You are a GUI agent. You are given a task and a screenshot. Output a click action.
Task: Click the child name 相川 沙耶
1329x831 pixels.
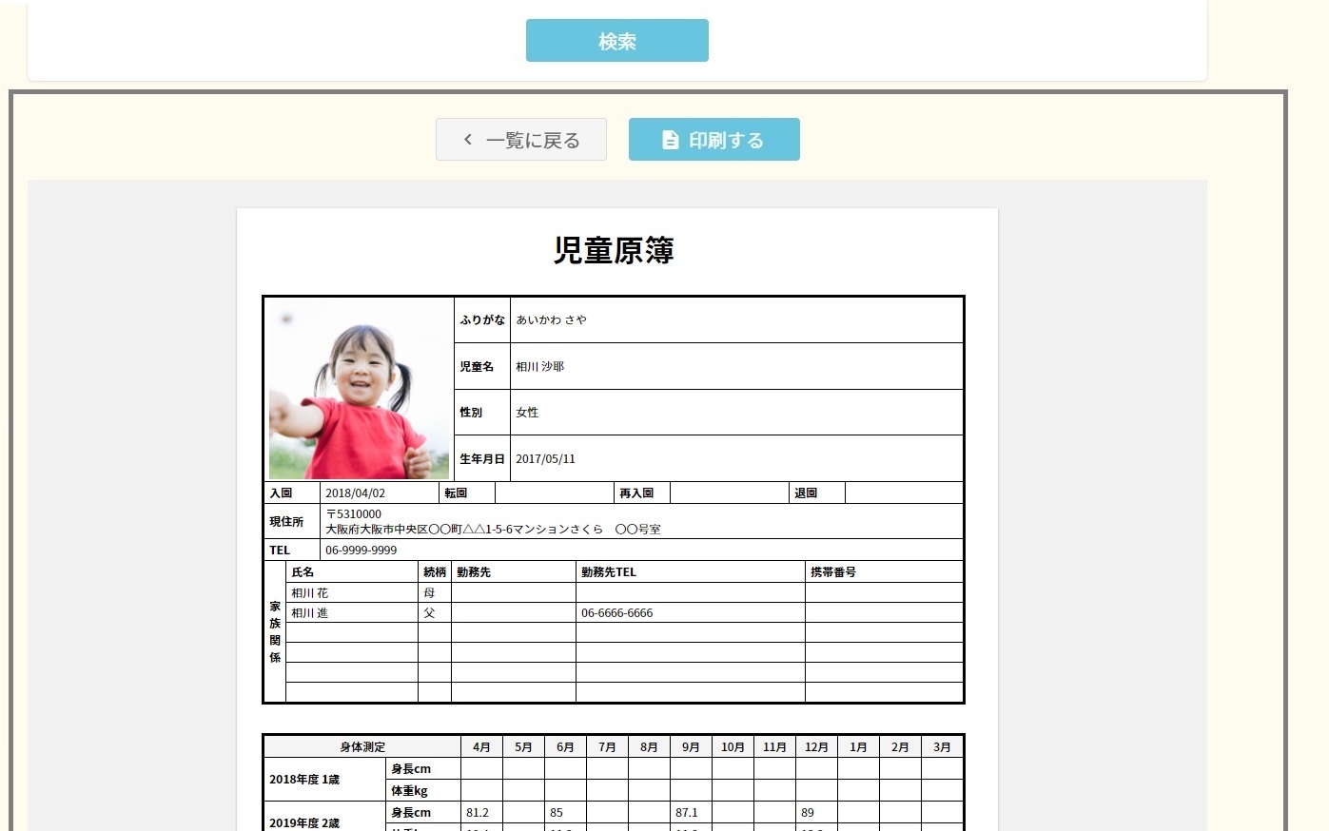(539, 366)
